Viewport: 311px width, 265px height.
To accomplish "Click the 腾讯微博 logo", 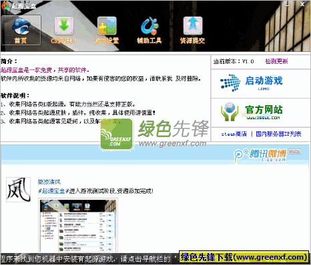I will pos(260,155).
